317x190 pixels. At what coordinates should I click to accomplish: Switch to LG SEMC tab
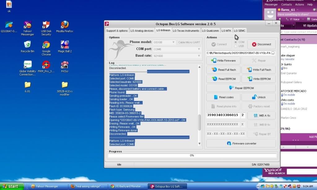click(x=240, y=31)
